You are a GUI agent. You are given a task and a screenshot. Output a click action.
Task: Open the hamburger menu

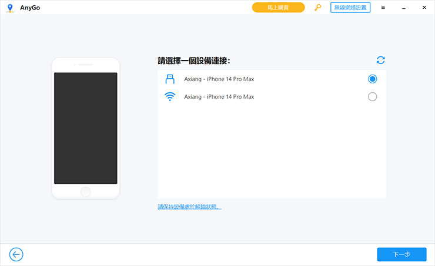click(x=383, y=8)
